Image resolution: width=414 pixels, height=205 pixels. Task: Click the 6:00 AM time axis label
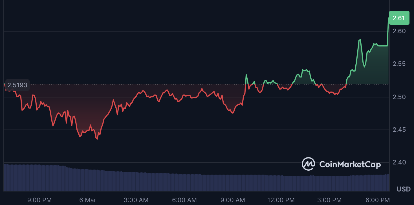184,200
